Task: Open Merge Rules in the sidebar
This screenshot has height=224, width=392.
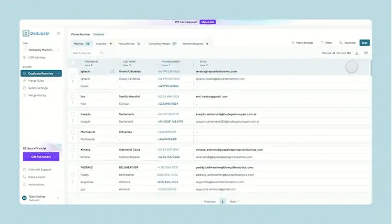Action: pos(36,81)
